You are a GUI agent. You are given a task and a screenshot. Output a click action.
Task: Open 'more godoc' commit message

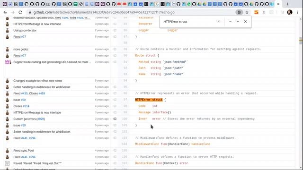tap(21, 49)
